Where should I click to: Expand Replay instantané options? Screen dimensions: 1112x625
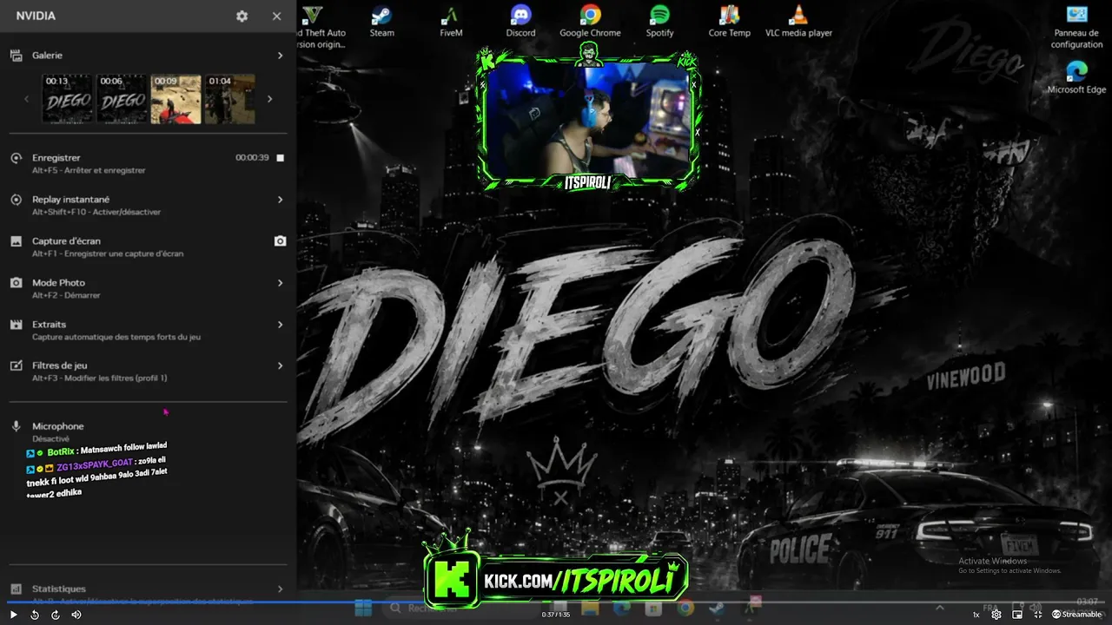point(280,200)
